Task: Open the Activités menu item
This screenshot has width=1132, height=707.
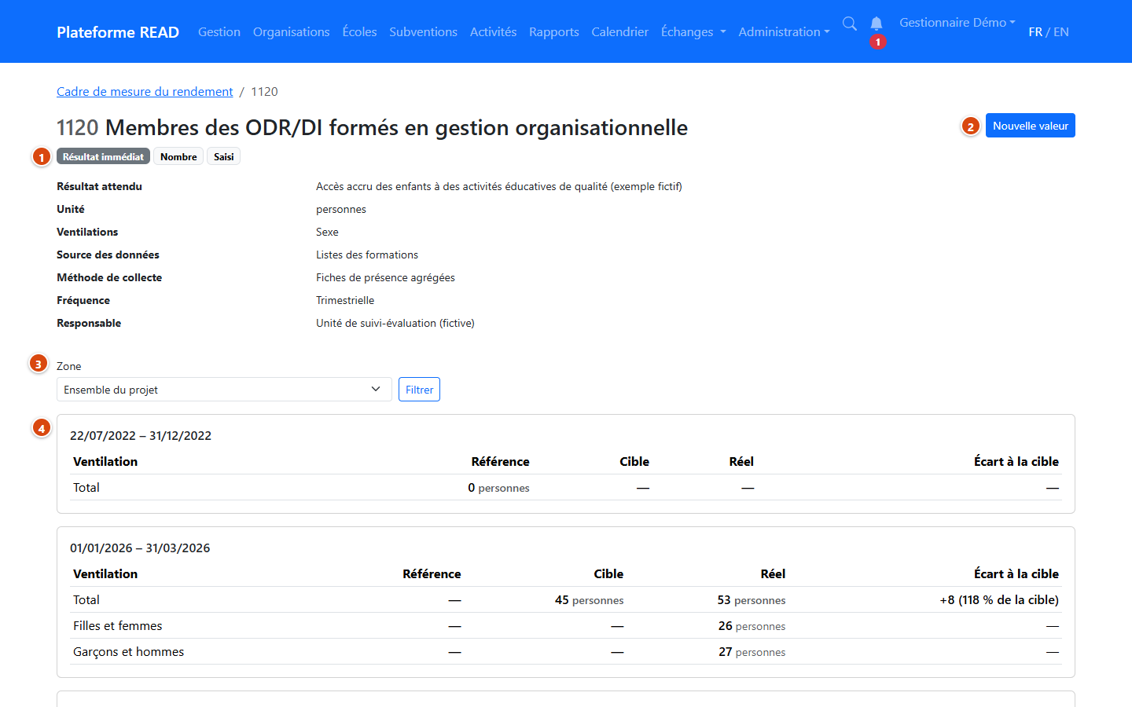Action: pos(493,32)
